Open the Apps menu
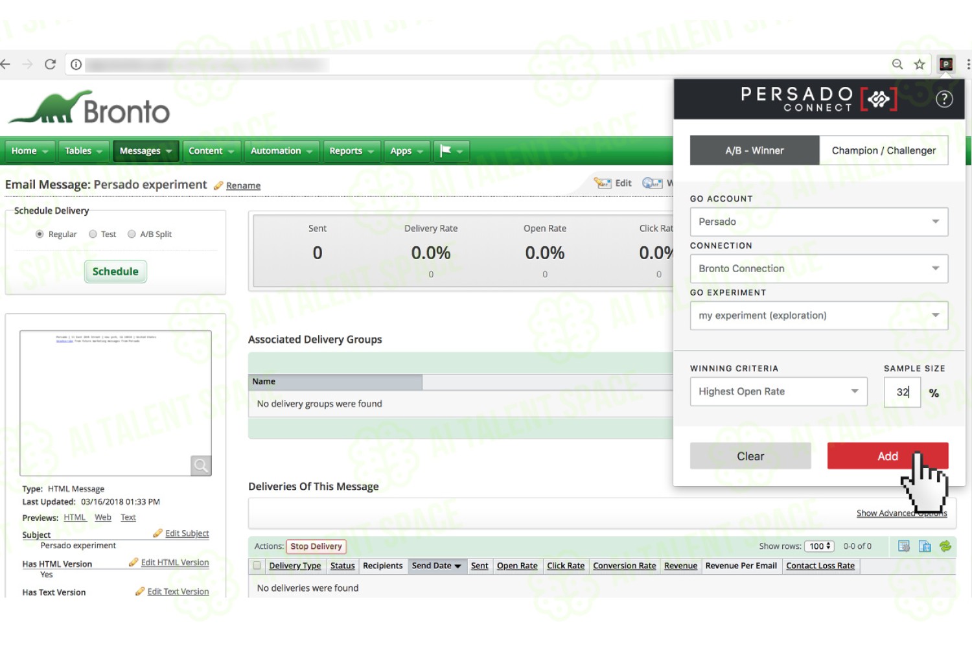 click(406, 151)
